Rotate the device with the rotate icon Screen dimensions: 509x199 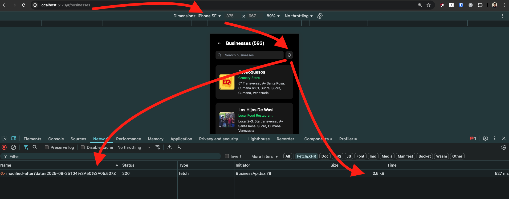point(320,16)
